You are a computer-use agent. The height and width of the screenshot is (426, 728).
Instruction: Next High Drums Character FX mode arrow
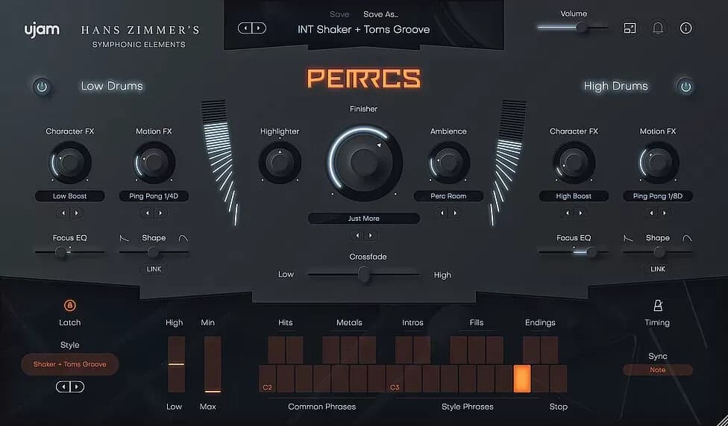pyautogui.click(x=581, y=213)
